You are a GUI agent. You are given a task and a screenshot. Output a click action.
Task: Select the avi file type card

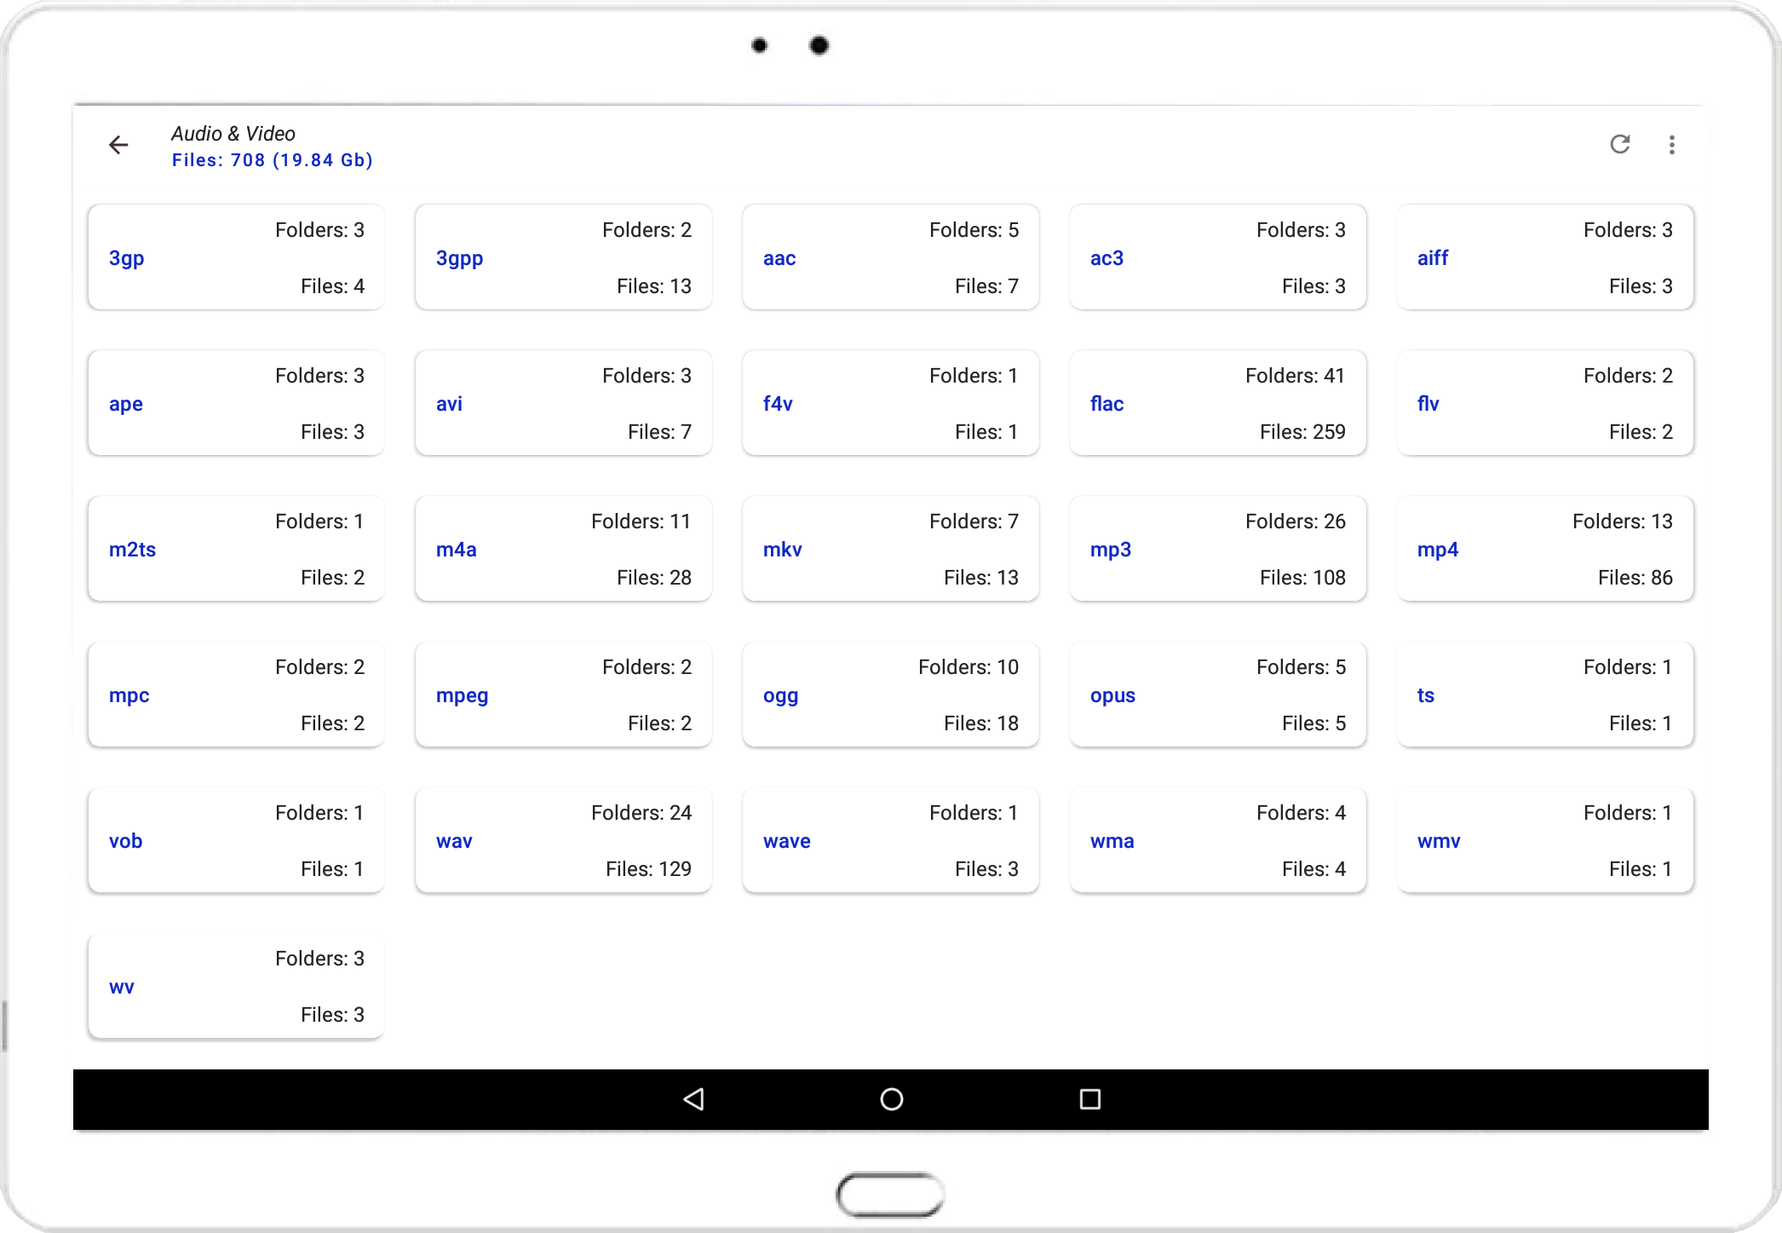pos(563,403)
